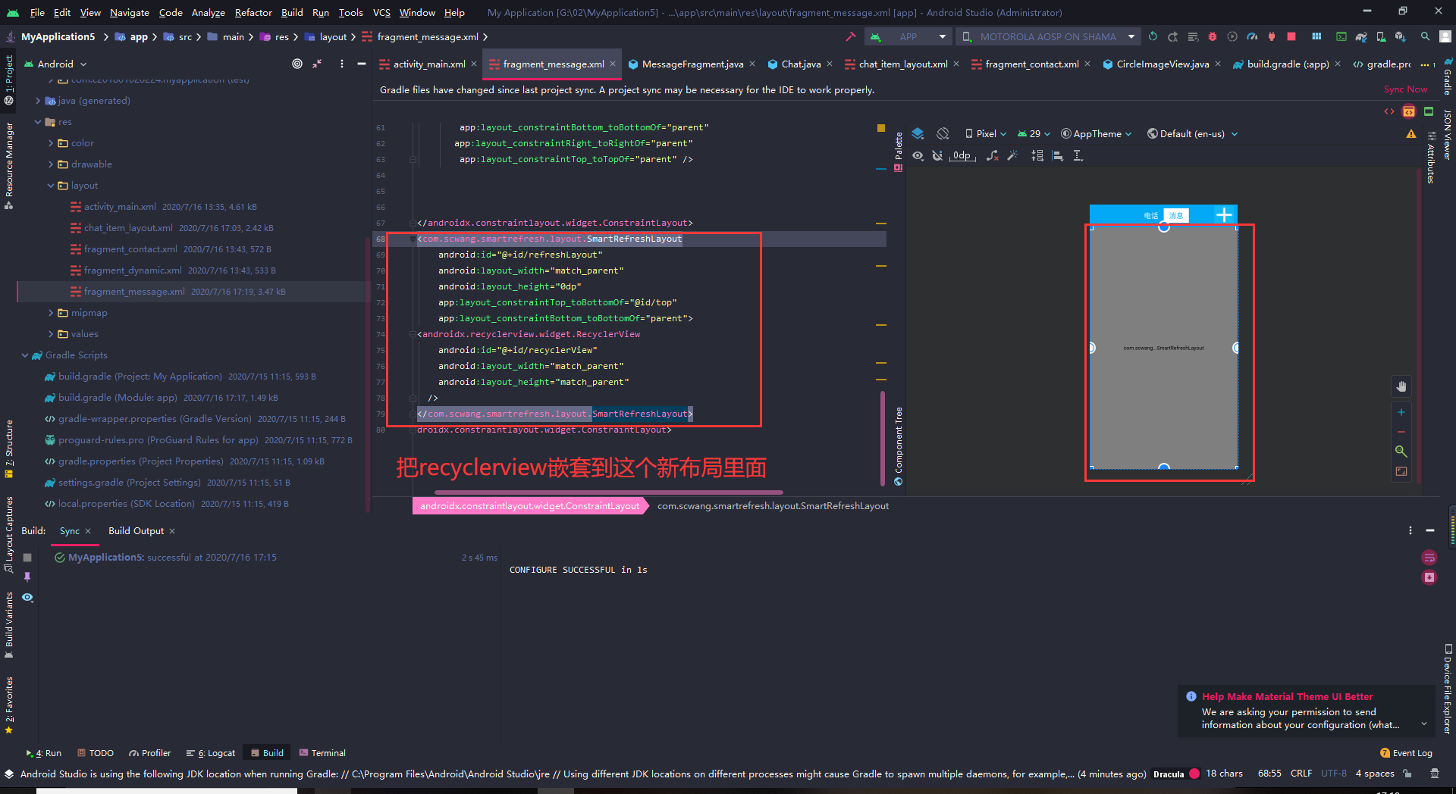Open build.gradle (Module: app) file
Screen dimensions: 1456x794
tap(118, 398)
